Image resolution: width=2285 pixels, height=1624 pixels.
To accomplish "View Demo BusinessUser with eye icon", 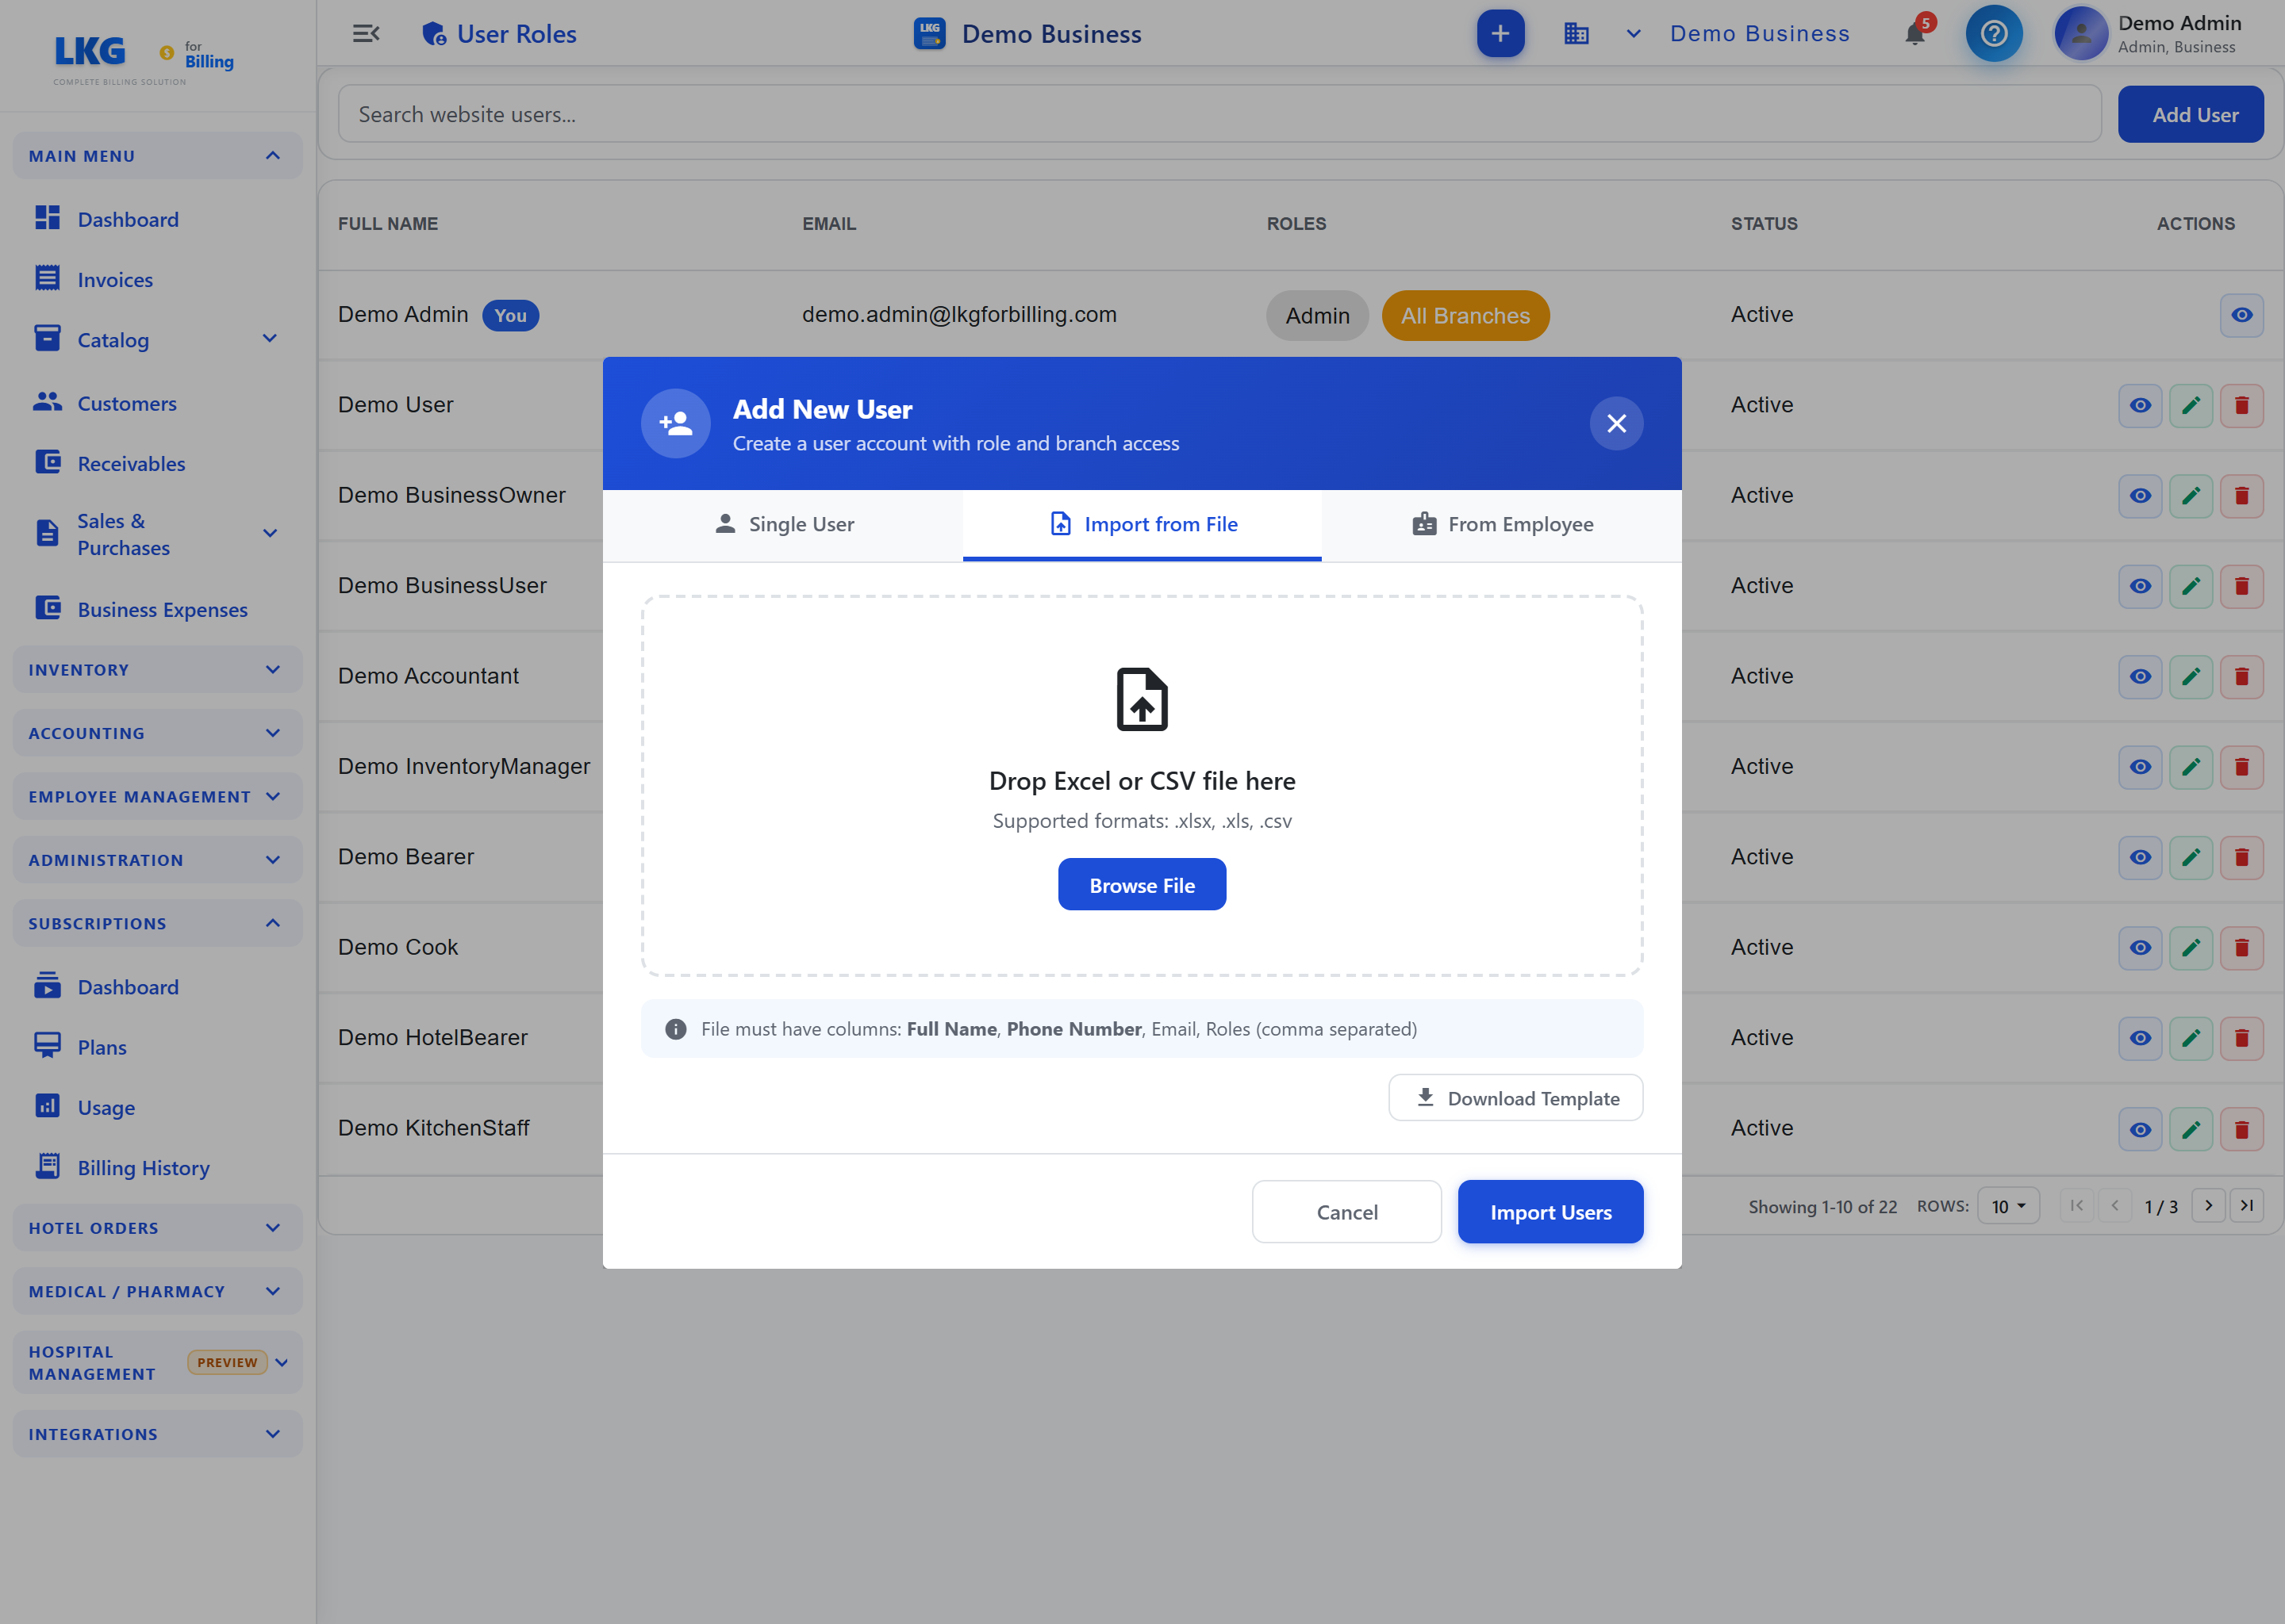I will [x=2140, y=587].
